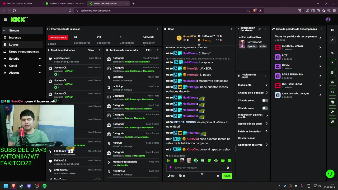The height and width of the screenshot is (190, 338).
Task: Open Hostear canal option
Action: click(x=246, y=138)
